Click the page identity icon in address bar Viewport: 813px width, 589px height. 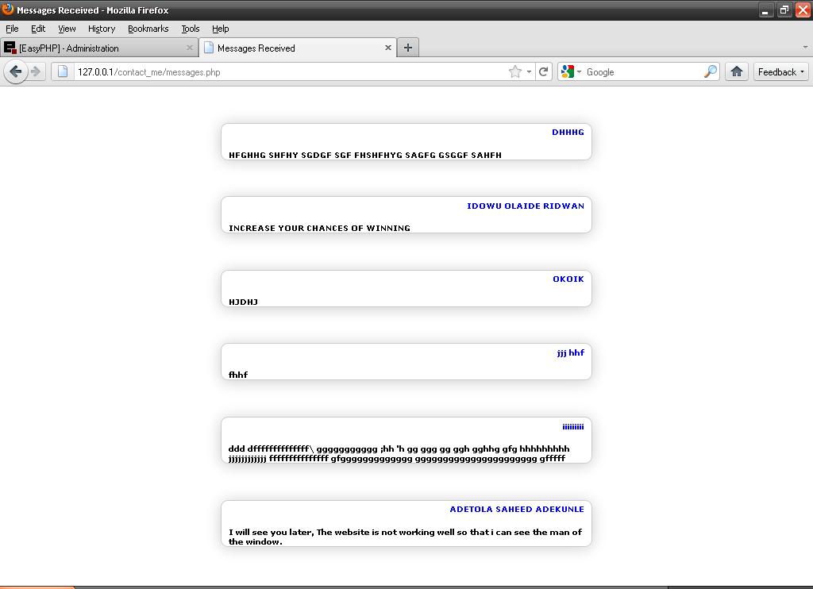(63, 71)
